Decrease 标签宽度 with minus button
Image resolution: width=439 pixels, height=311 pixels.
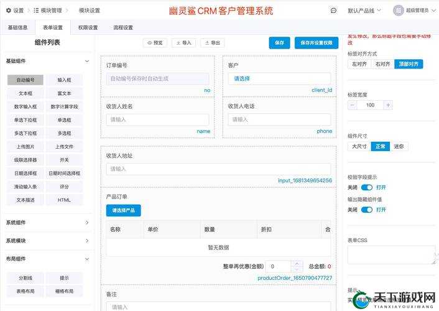coord(352,105)
